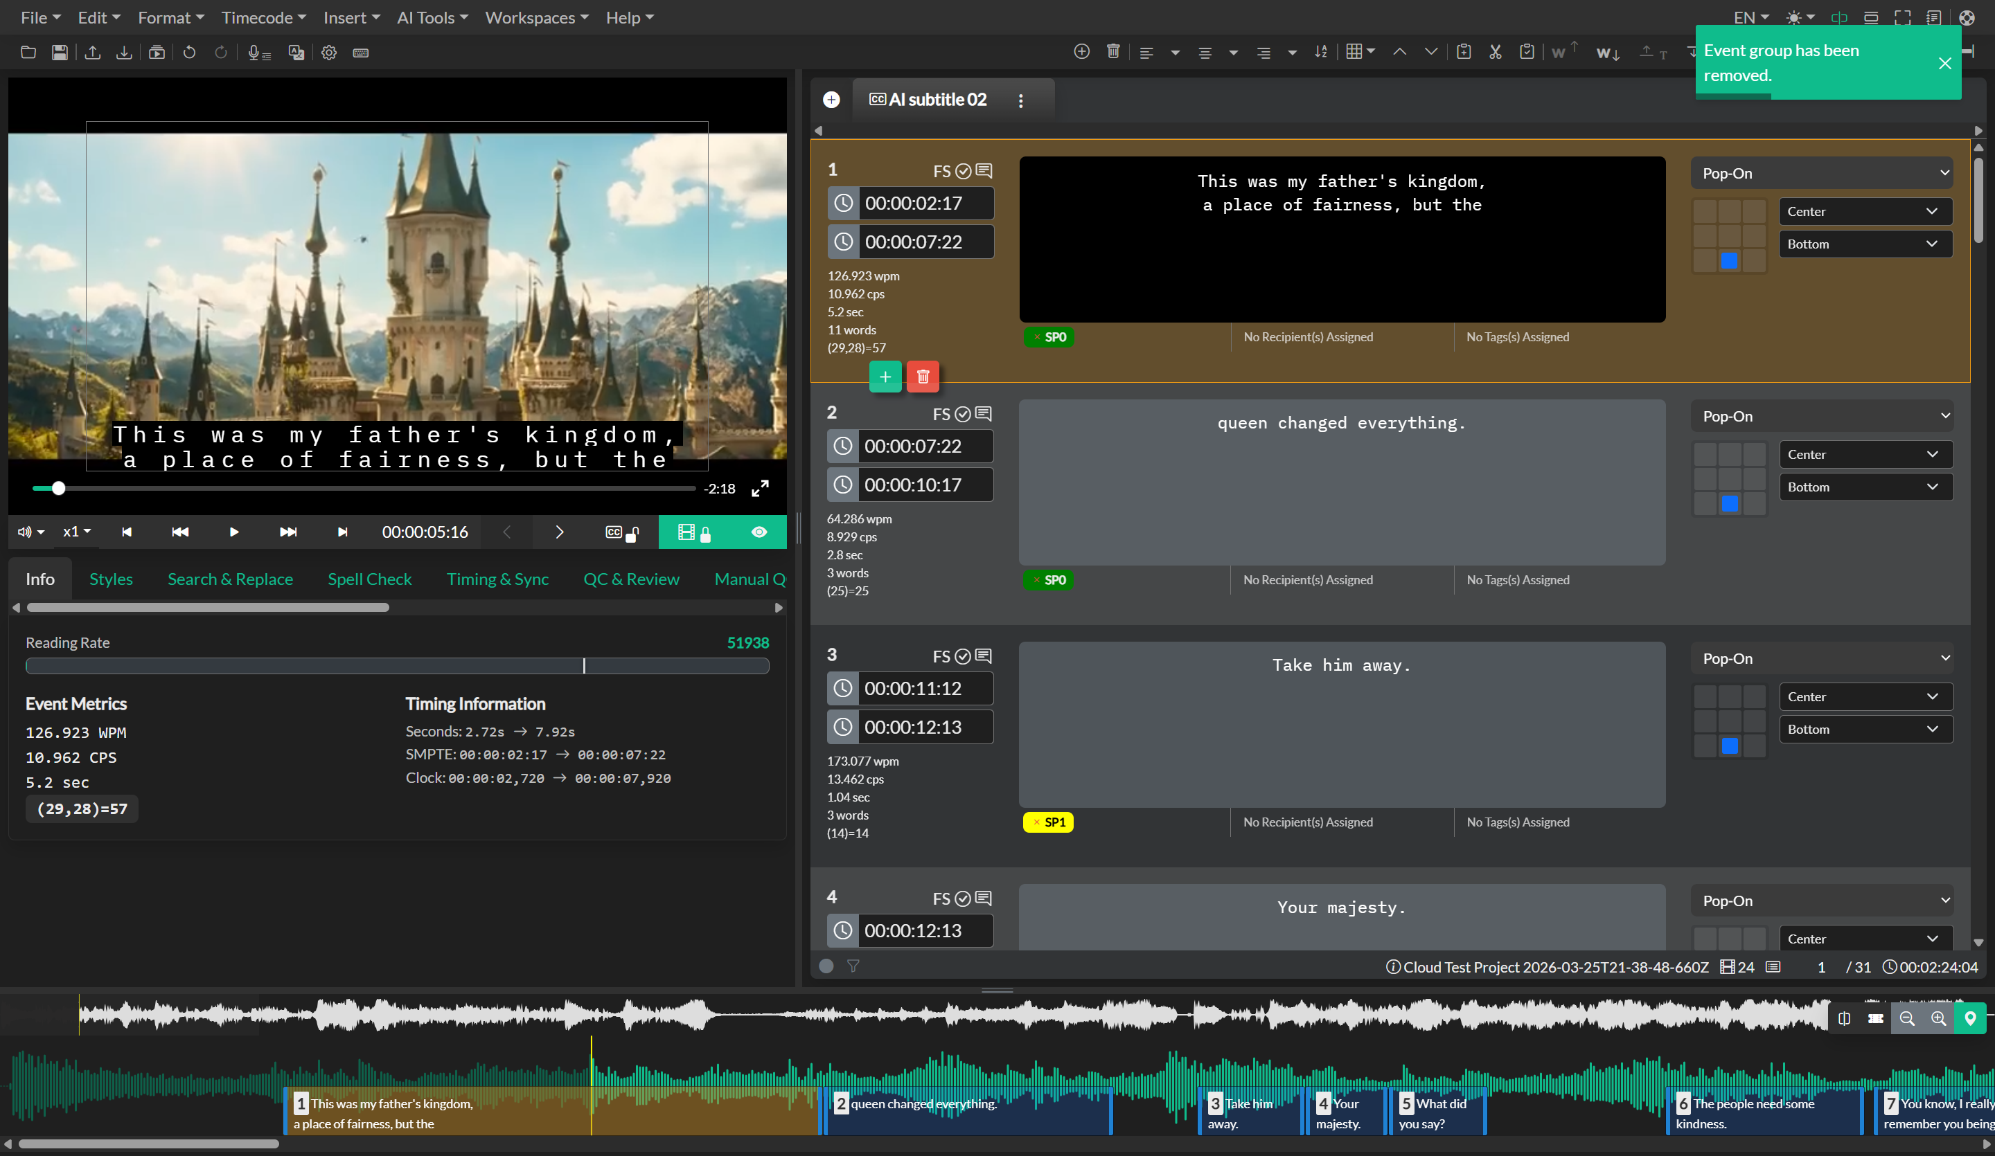Switch to the Spell Check tab

point(369,579)
